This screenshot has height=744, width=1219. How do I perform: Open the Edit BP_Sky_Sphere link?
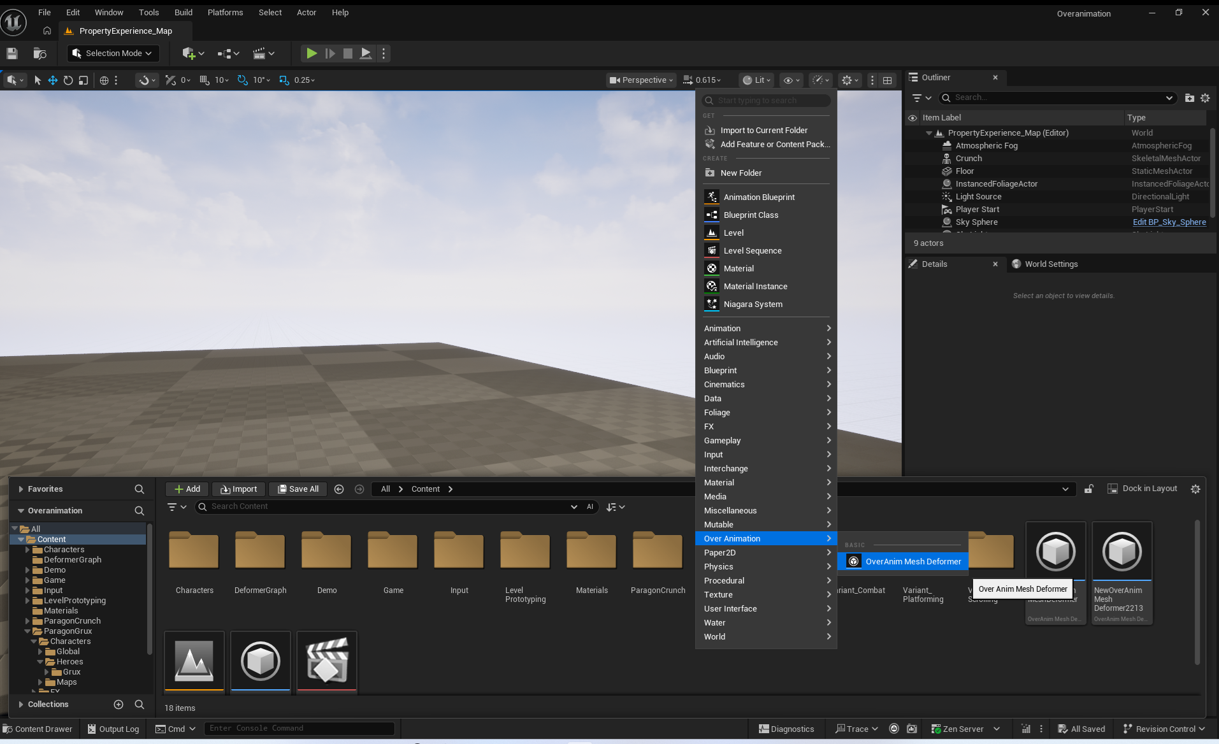1169,222
